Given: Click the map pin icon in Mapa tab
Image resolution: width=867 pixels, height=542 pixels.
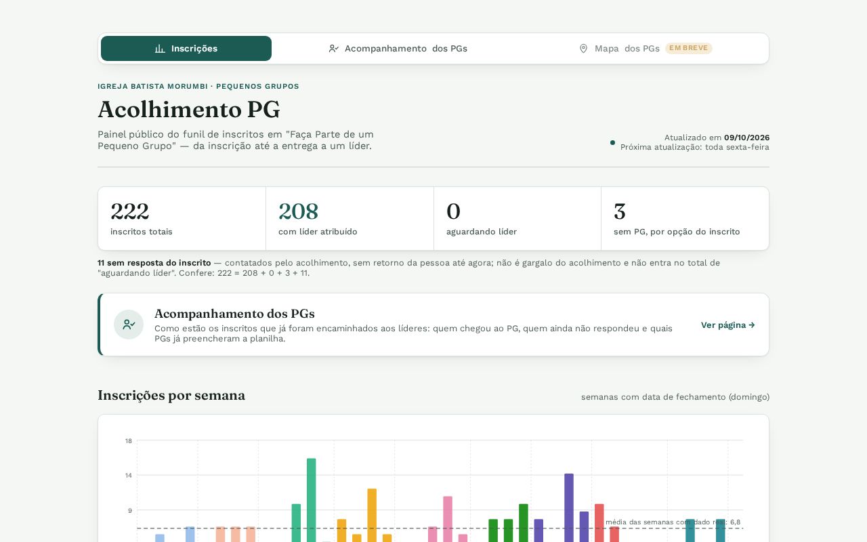Looking at the screenshot, I should coord(583,49).
